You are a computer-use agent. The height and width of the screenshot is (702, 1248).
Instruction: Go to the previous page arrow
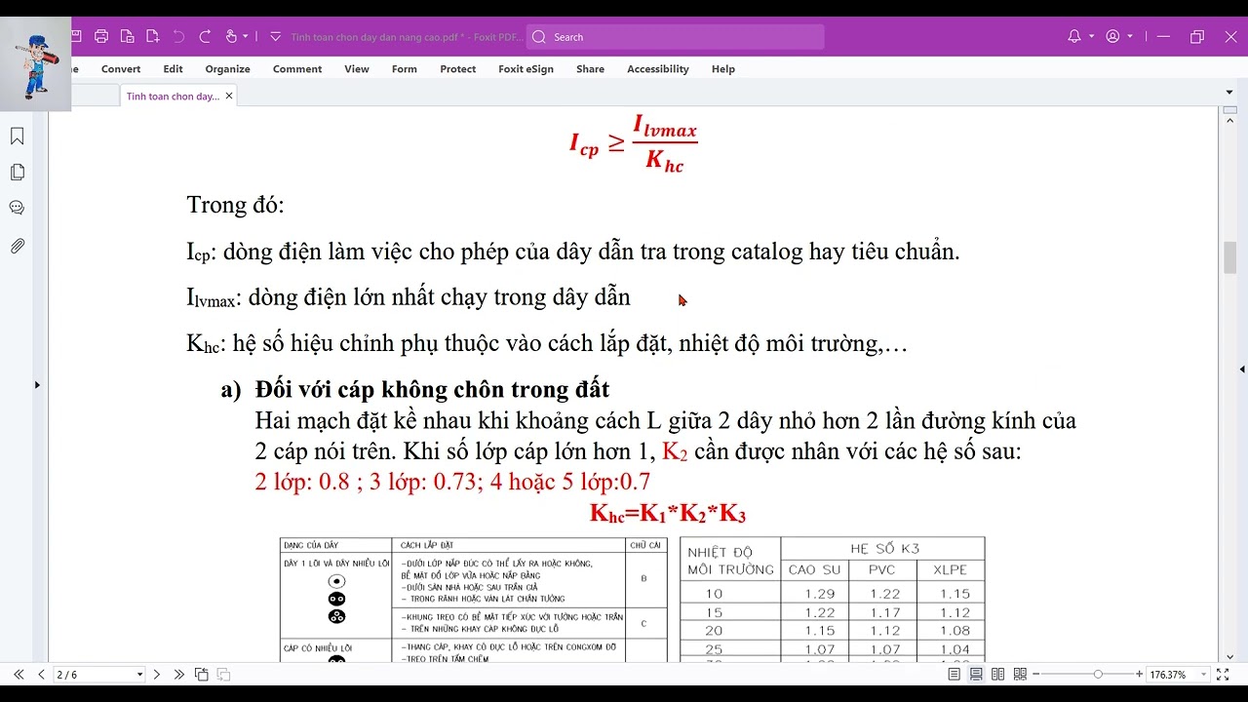41,674
